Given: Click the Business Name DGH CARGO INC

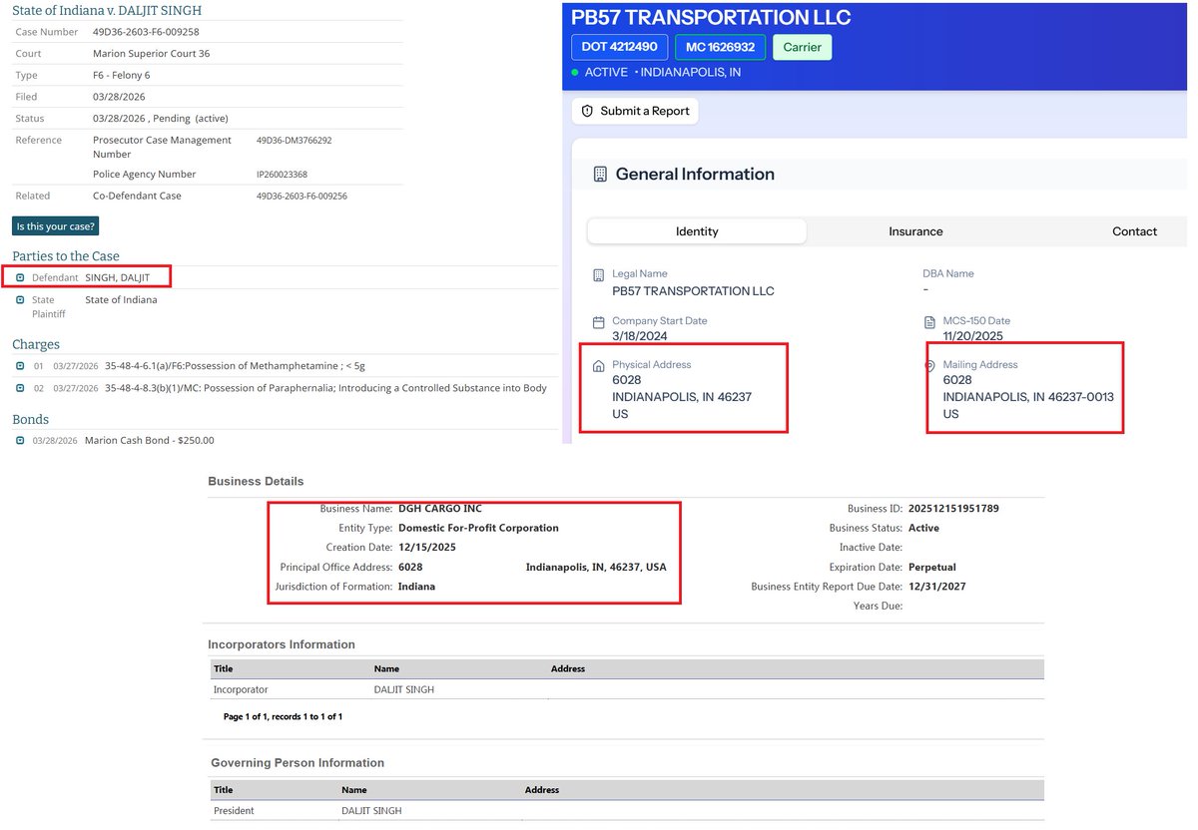Looking at the screenshot, I should coord(440,509).
